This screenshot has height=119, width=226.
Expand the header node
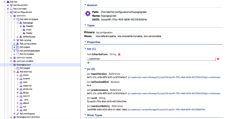21,26
